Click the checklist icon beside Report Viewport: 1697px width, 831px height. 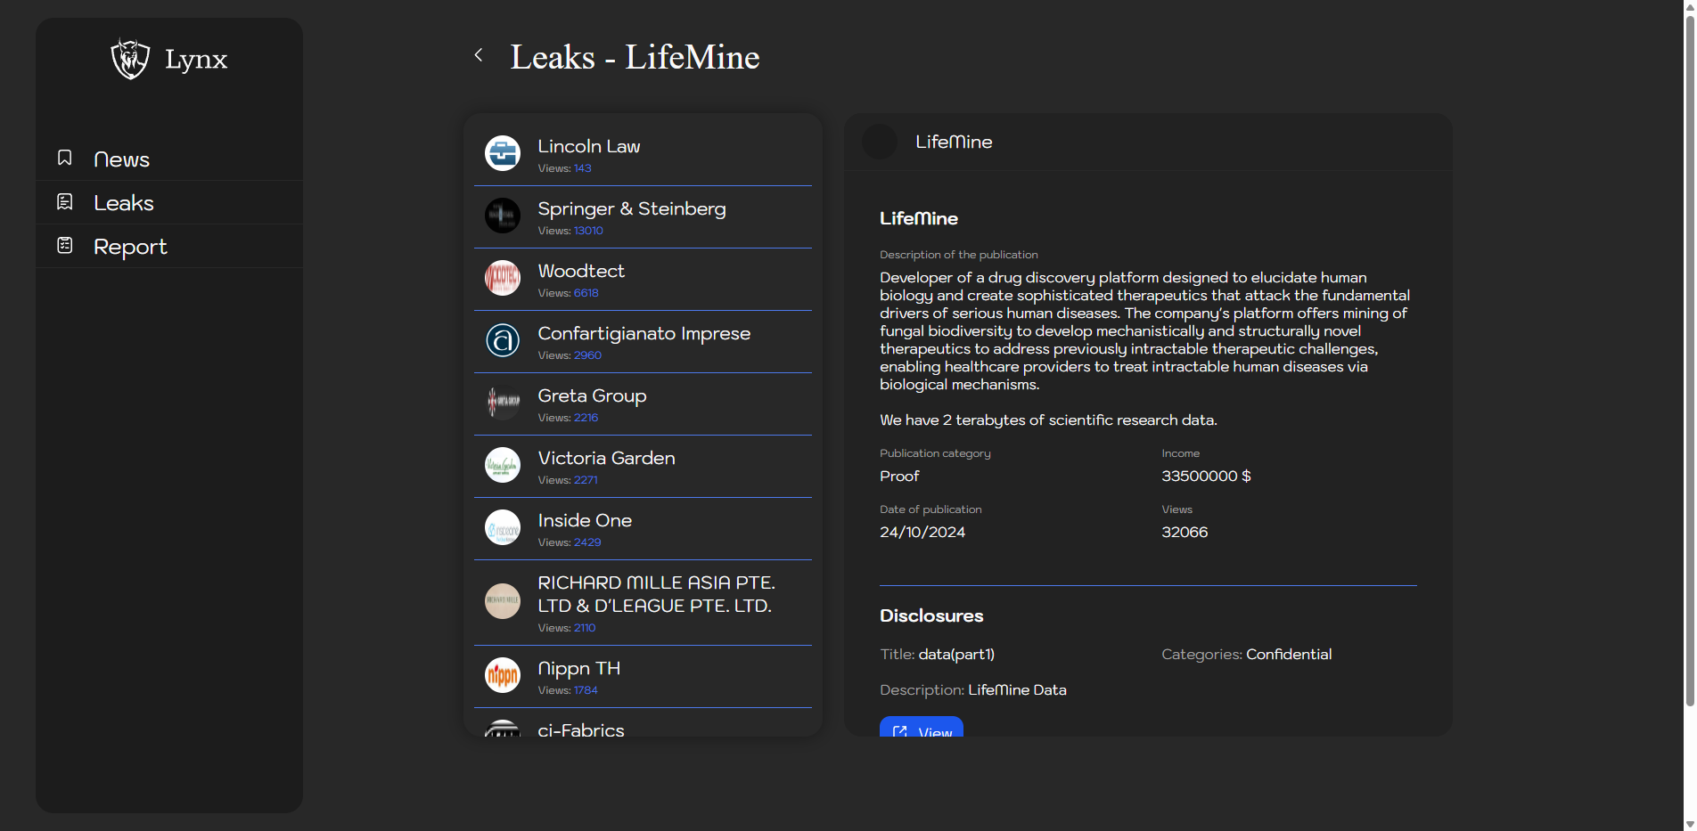[x=65, y=245]
